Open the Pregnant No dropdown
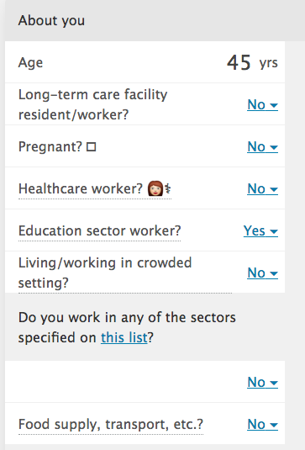This screenshot has width=305, height=450. 263,147
